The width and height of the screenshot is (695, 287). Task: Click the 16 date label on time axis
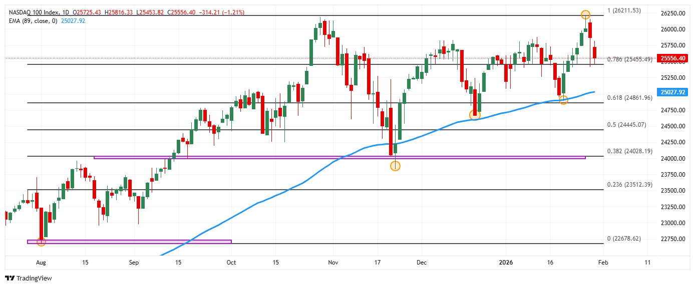coord(550,262)
